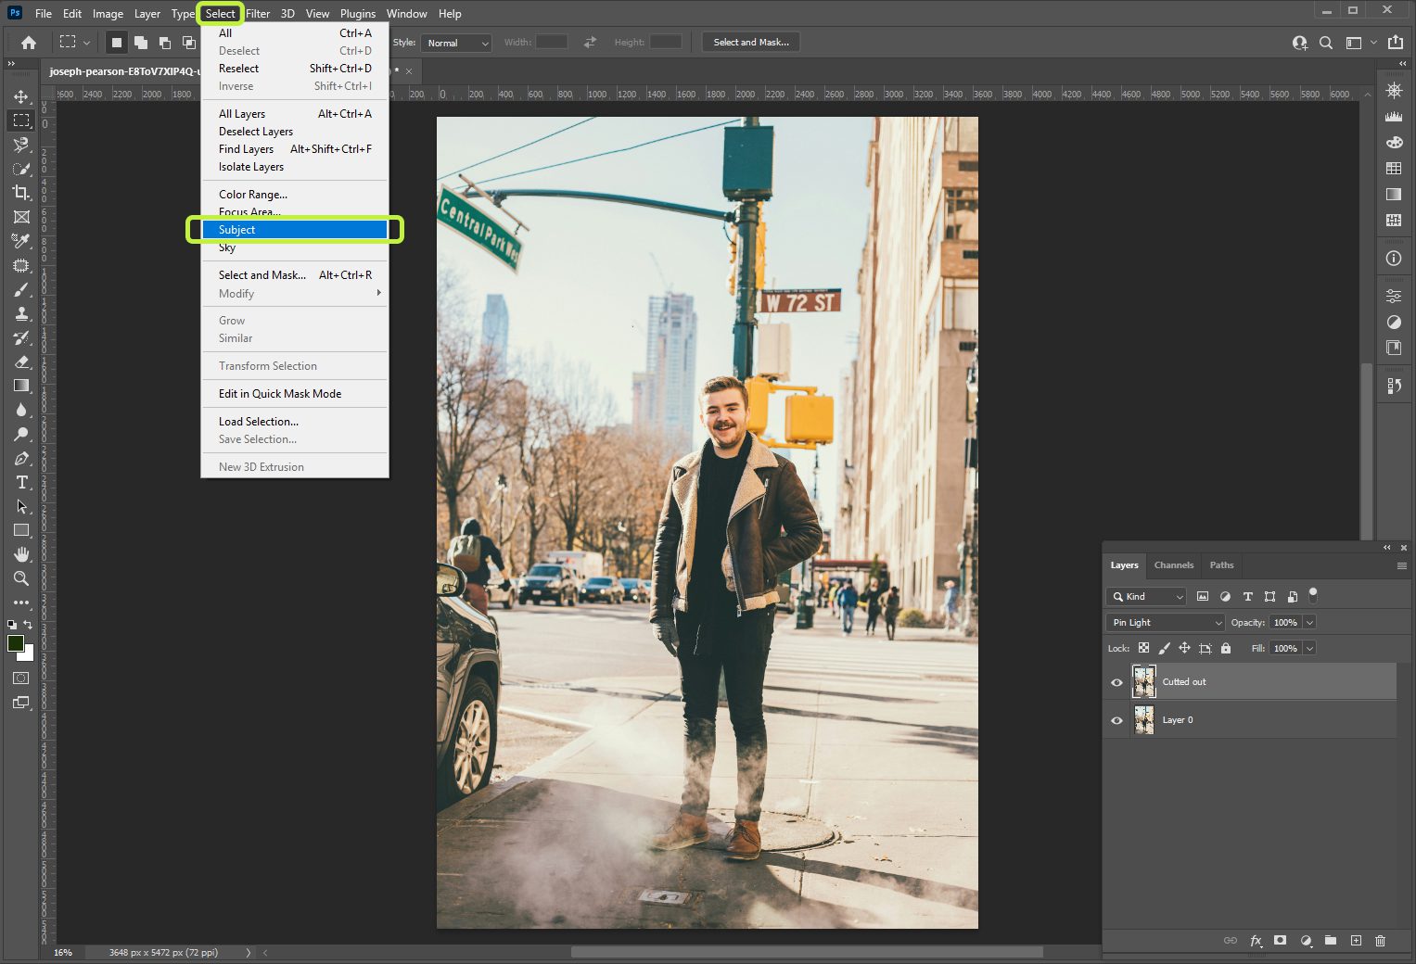Screen dimensions: 1416x964
Task: Hide the Cutted out layer
Action: [x=1116, y=682]
